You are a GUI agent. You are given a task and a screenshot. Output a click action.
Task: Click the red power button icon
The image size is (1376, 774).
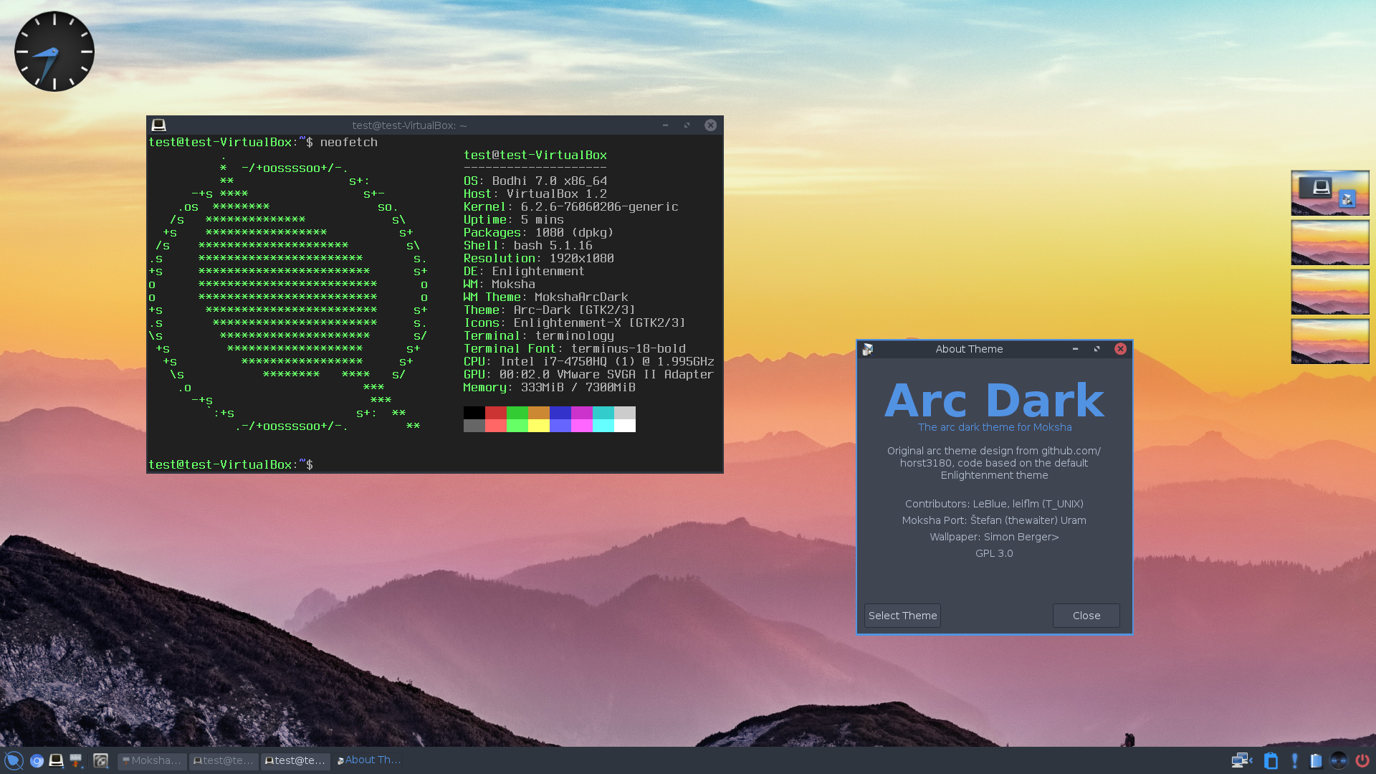(1362, 760)
